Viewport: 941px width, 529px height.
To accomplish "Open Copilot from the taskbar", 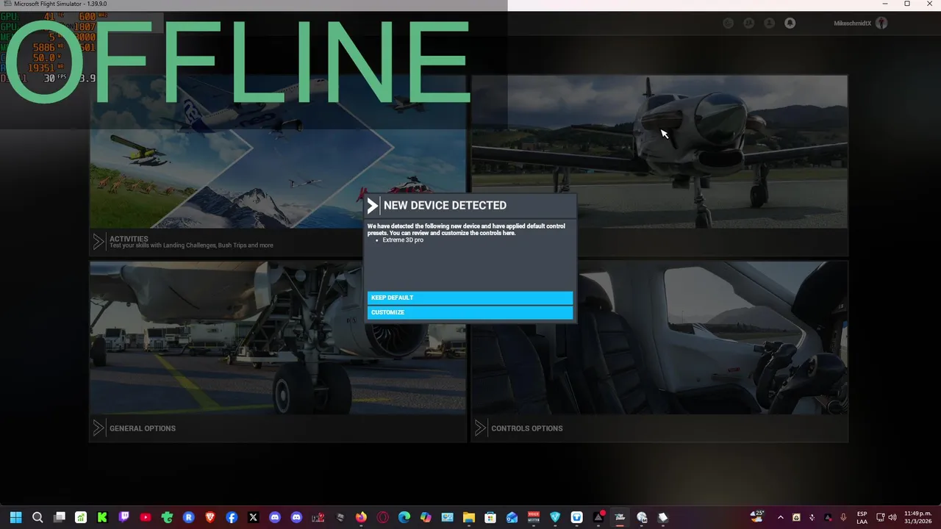I will point(426,517).
